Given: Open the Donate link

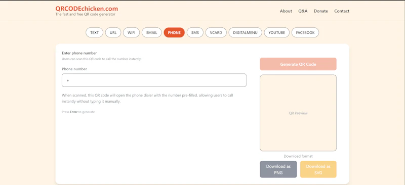Looking at the screenshot, I should [321, 11].
